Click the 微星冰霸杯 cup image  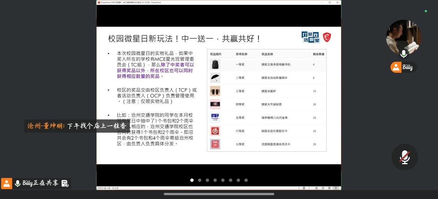(215, 91)
